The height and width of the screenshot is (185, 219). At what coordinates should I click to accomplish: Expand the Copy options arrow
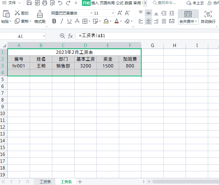[30, 21]
